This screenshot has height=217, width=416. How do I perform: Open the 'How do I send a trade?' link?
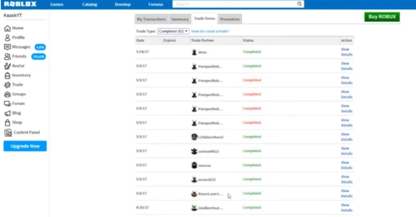(210, 31)
